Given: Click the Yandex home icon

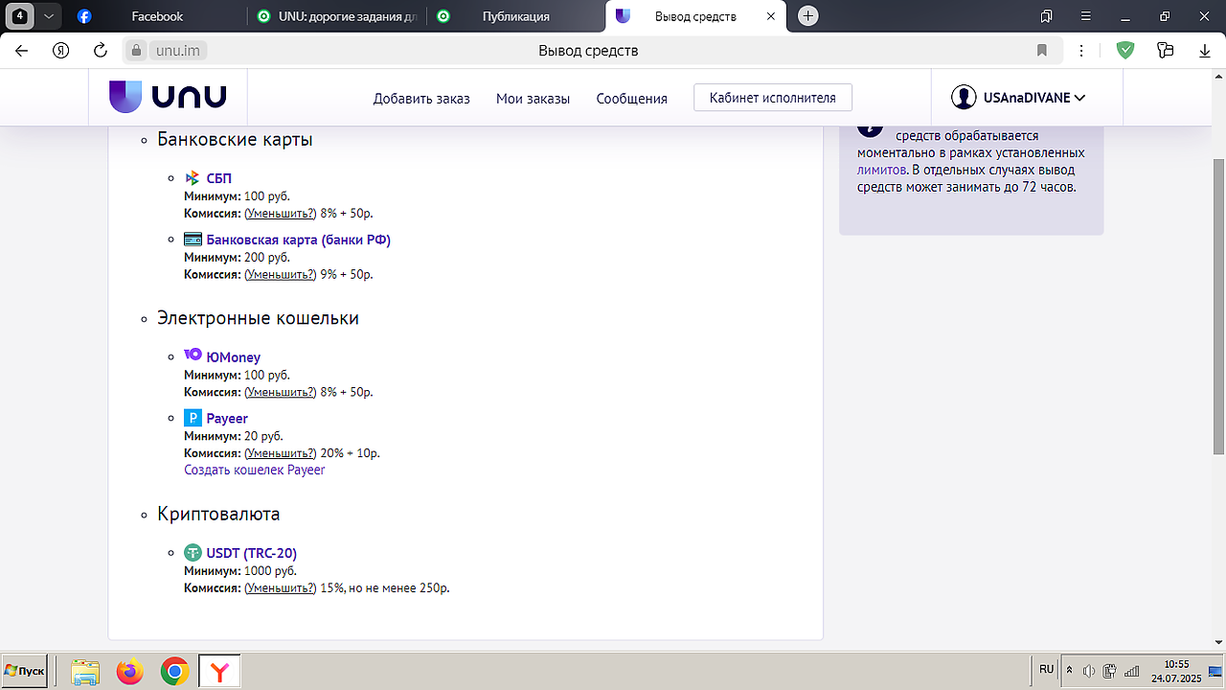Looking at the screenshot, I should 60,51.
